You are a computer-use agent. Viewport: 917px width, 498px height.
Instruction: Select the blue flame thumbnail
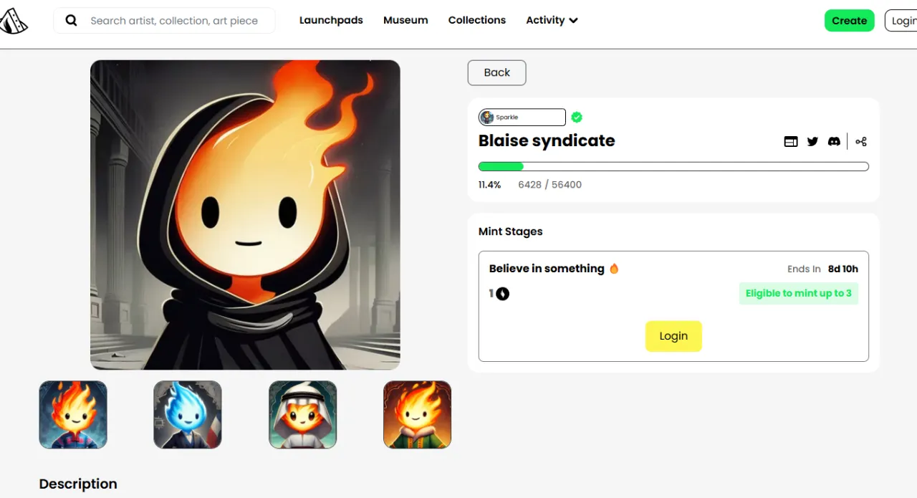coord(188,415)
